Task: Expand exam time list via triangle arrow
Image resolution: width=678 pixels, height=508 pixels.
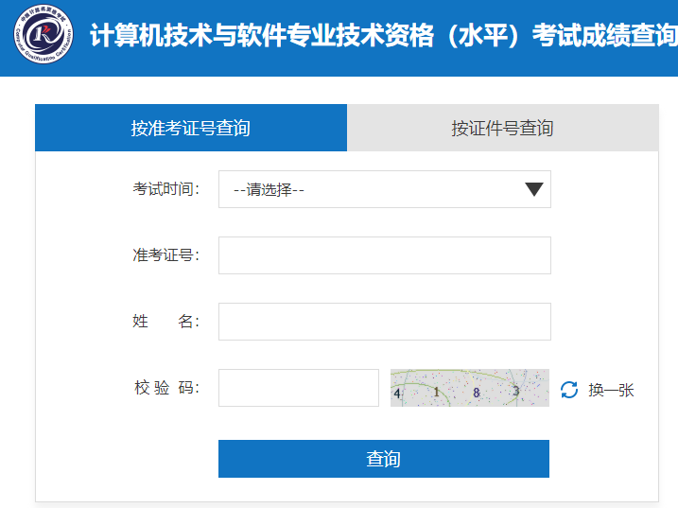Action: [534, 189]
